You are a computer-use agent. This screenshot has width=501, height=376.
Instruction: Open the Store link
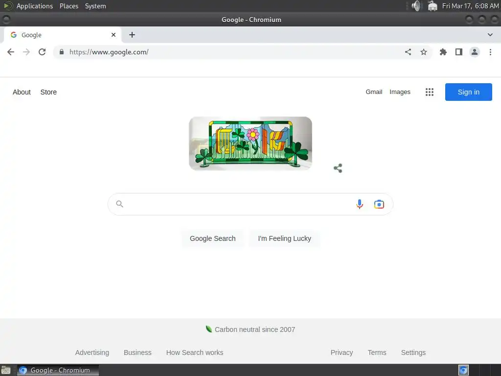click(48, 92)
